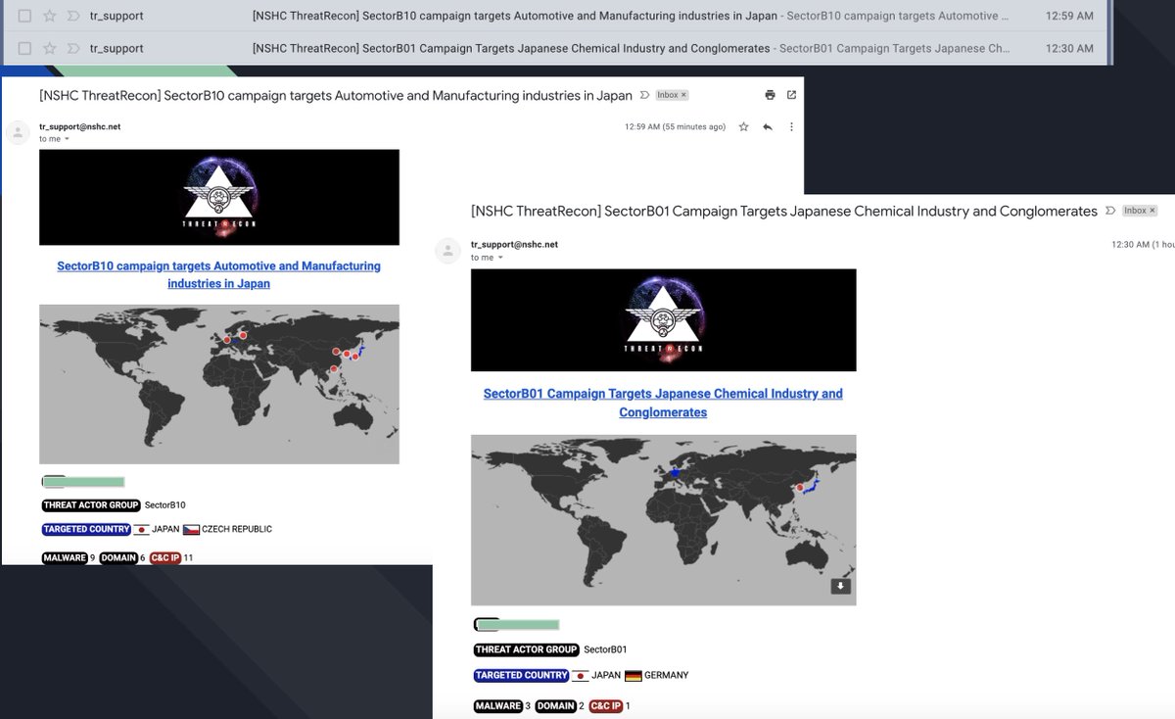Tick the checkbox for the SectorB01 email row
Screen dimensions: 1175x719
pos(24,48)
